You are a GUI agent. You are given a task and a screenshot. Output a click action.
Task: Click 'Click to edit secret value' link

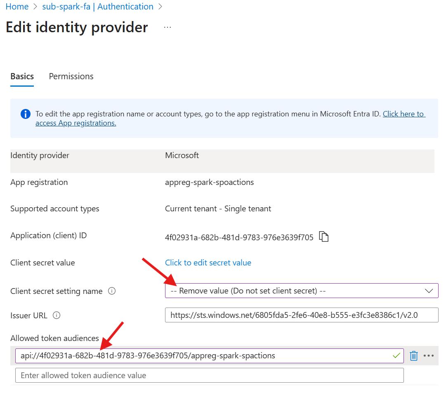point(208,263)
